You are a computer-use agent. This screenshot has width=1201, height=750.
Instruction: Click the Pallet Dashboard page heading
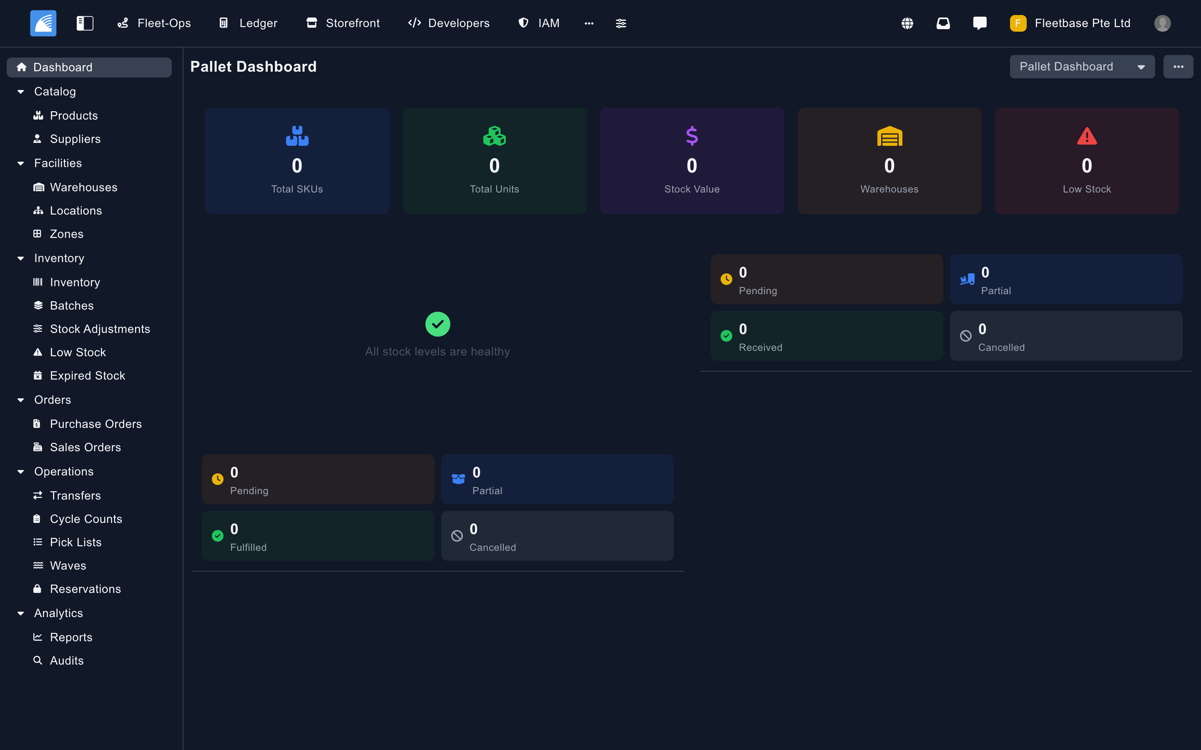pyautogui.click(x=254, y=67)
